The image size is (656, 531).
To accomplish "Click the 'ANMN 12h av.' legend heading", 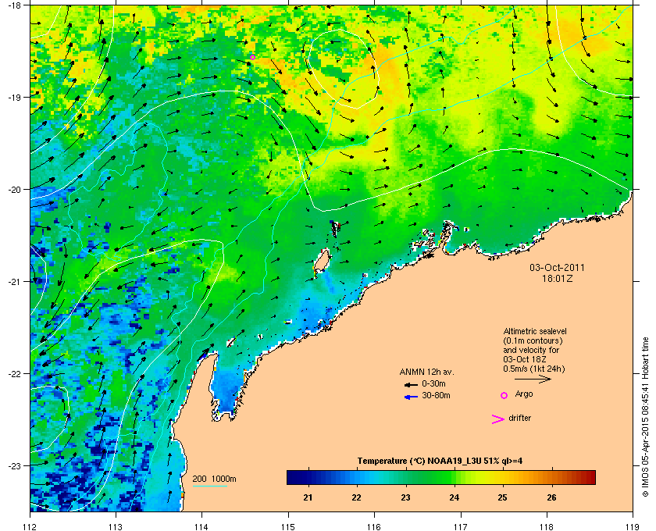I will 426,372.
